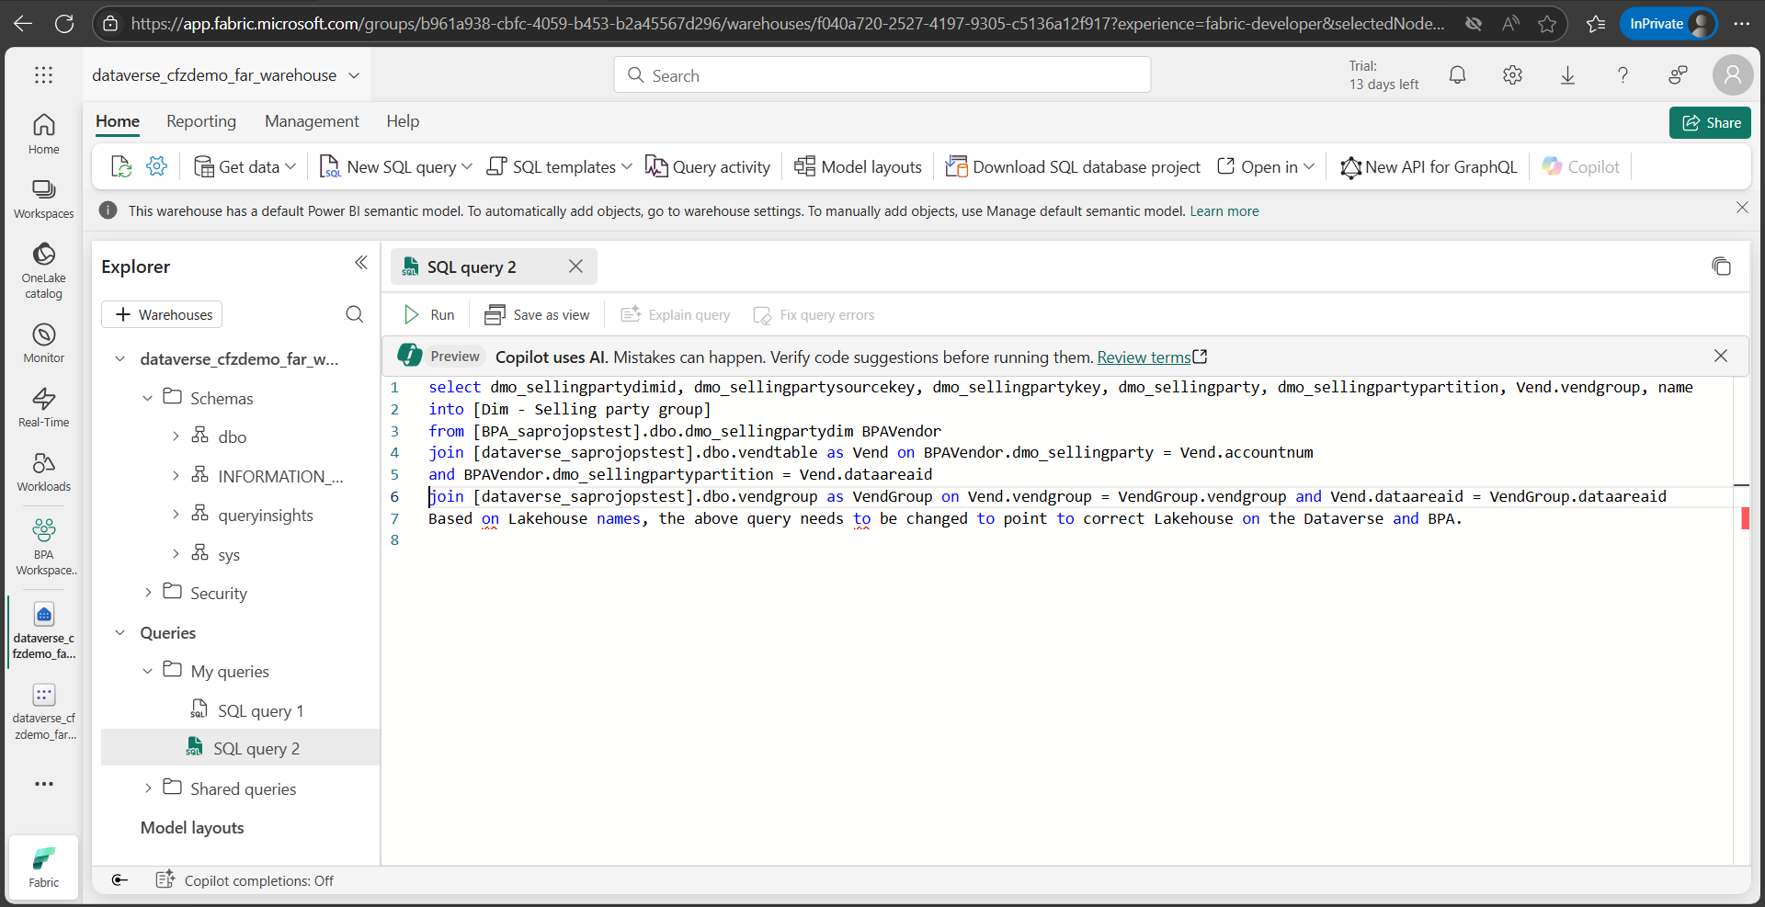Switch to the Reporting tab
This screenshot has width=1765, height=907.
coord(200,121)
